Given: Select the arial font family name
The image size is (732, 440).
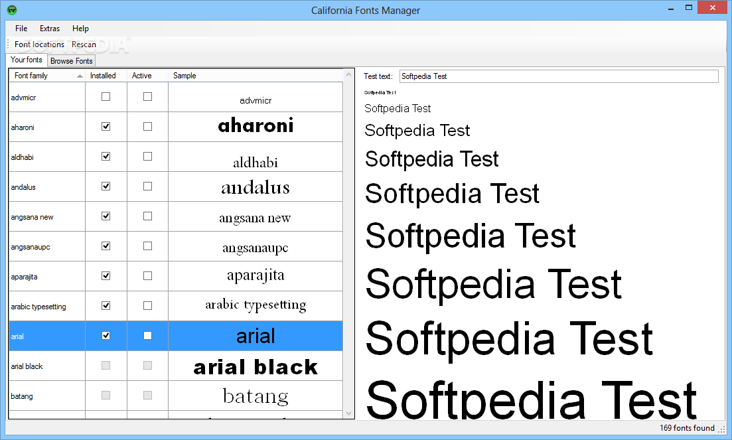Looking at the screenshot, I should pos(17,336).
